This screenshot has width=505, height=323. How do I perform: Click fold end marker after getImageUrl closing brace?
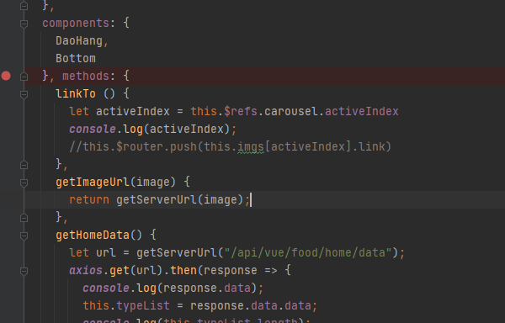(24, 218)
